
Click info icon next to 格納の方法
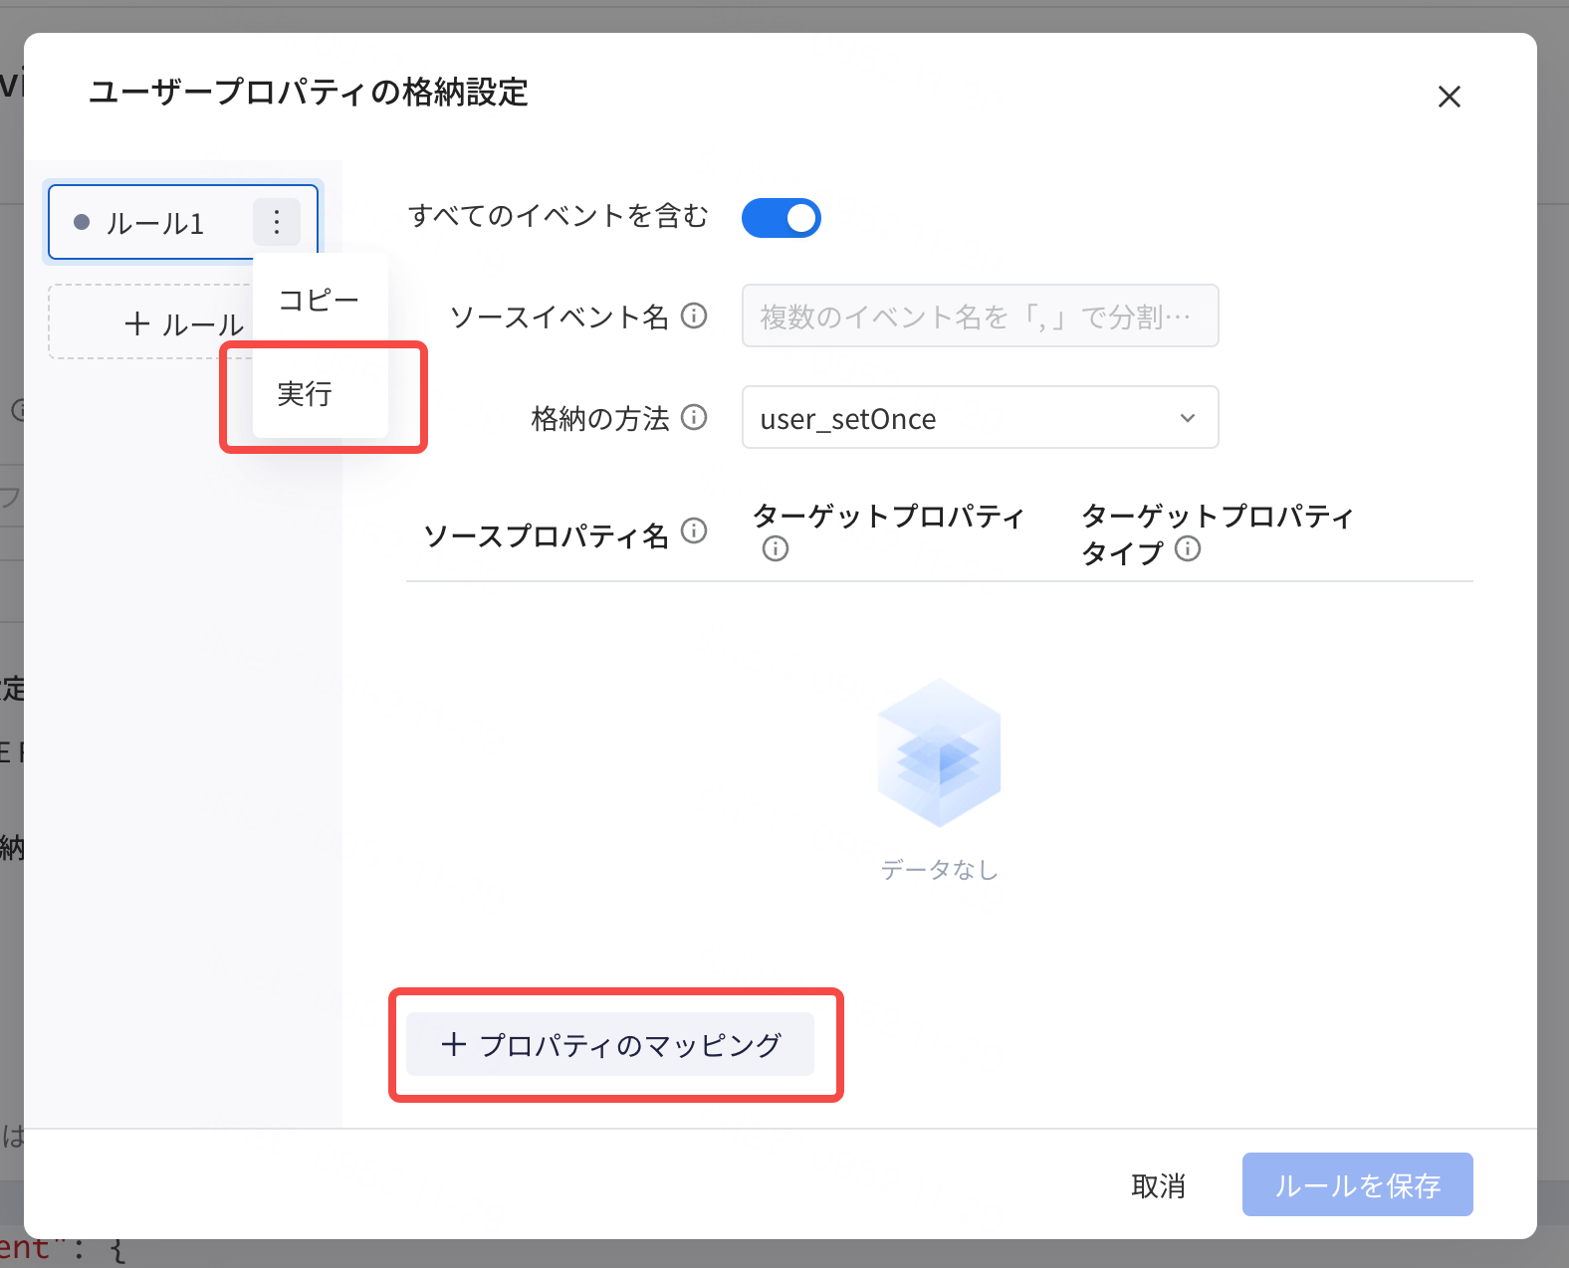click(x=694, y=417)
